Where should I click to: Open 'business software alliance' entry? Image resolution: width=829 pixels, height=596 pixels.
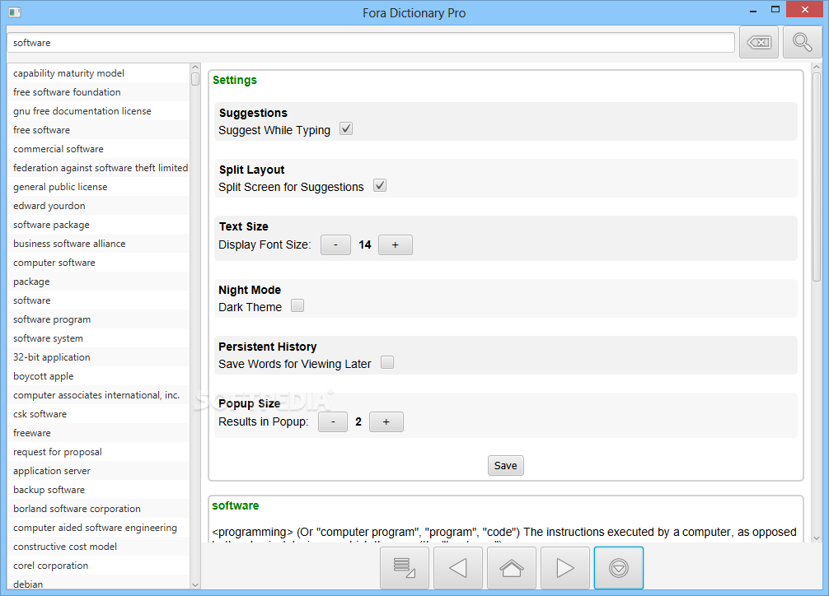coord(98,244)
